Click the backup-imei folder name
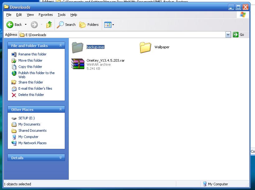The width and height of the screenshot is (255, 190). [96, 47]
